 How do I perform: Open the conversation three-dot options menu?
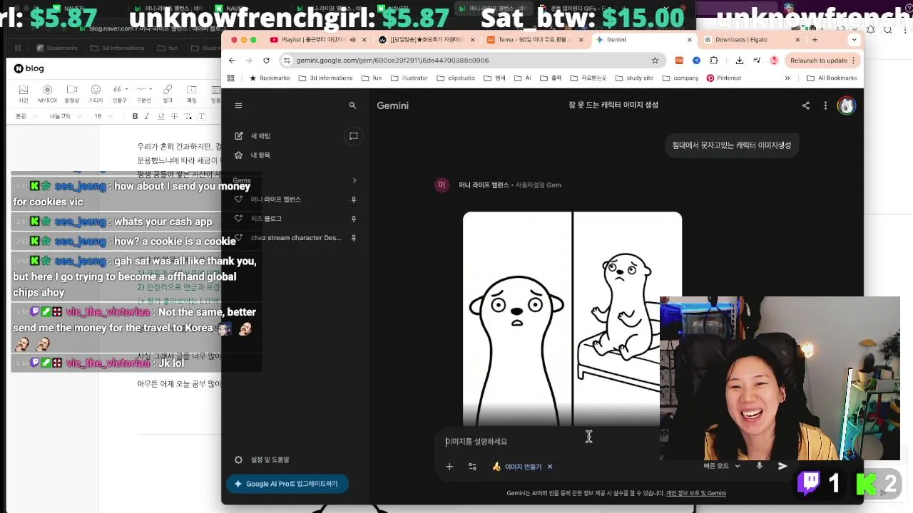825,105
